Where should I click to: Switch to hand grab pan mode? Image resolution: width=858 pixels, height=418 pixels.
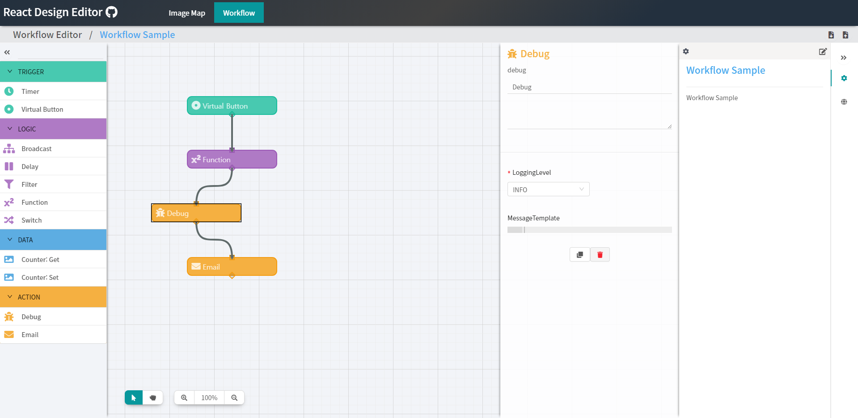pos(153,397)
